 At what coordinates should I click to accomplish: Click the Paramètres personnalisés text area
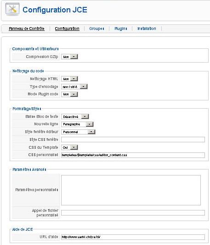tap(131, 190)
